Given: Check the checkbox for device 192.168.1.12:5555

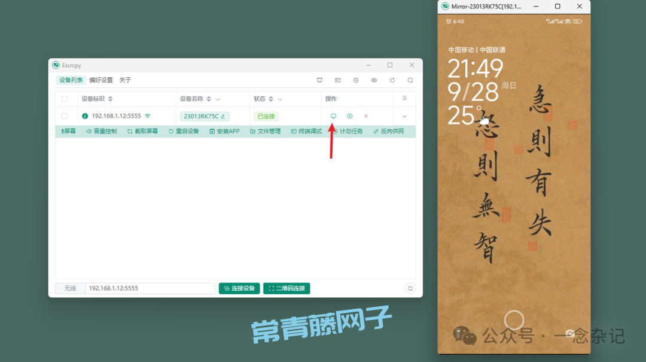Looking at the screenshot, I should [65, 116].
